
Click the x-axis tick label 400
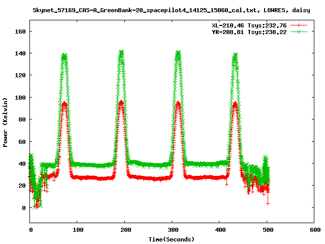point(220,230)
